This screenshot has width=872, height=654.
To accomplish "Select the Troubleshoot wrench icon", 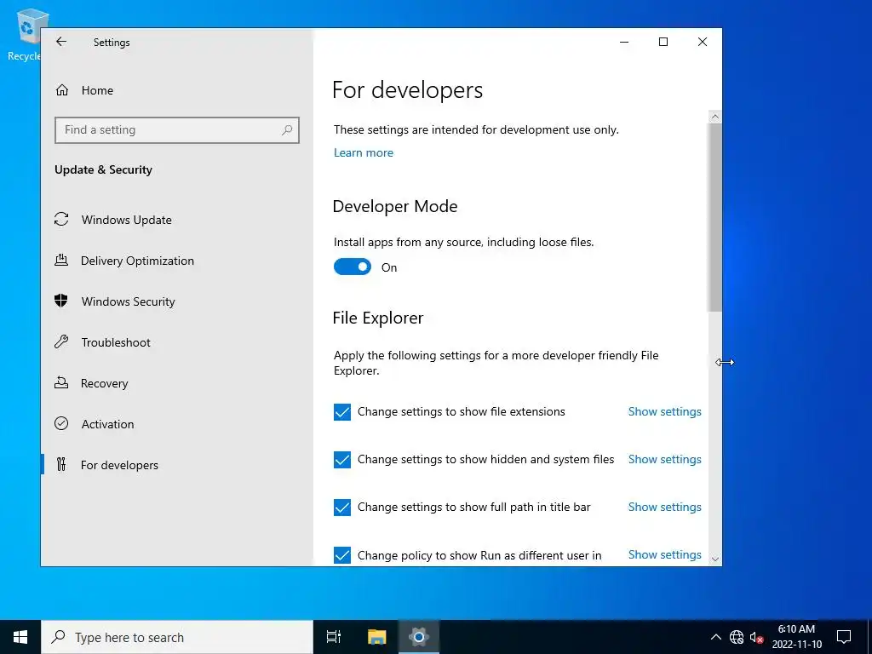I will (61, 341).
